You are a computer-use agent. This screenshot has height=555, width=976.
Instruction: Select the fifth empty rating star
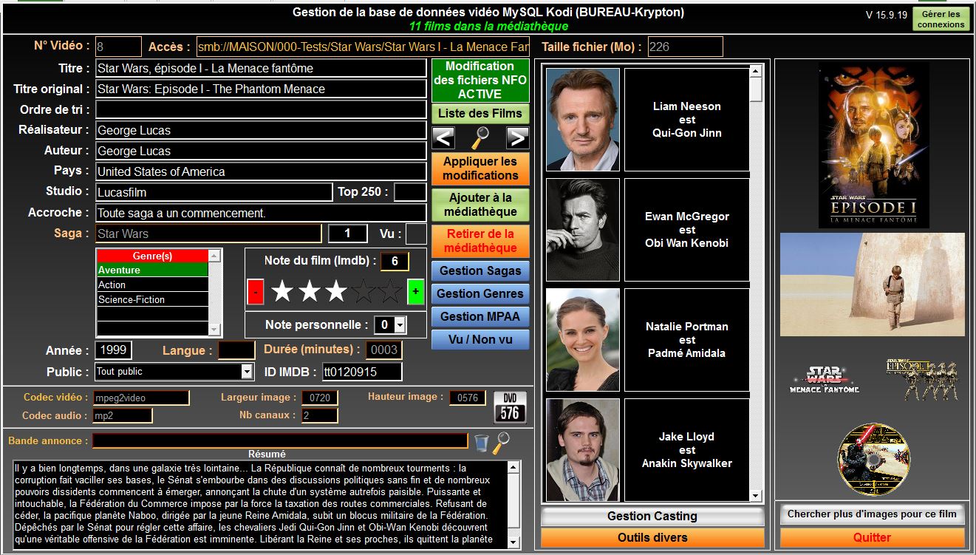[x=390, y=291]
